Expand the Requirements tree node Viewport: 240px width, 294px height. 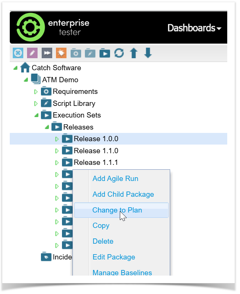[x=36, y=92]
